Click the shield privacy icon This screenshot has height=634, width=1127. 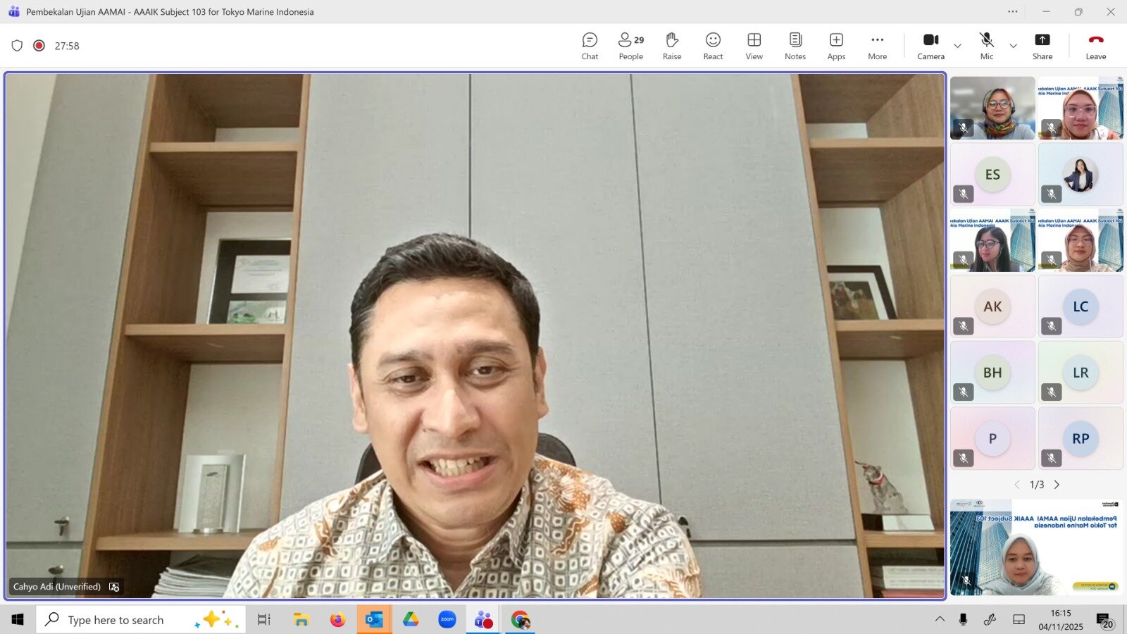click(18, 46)
